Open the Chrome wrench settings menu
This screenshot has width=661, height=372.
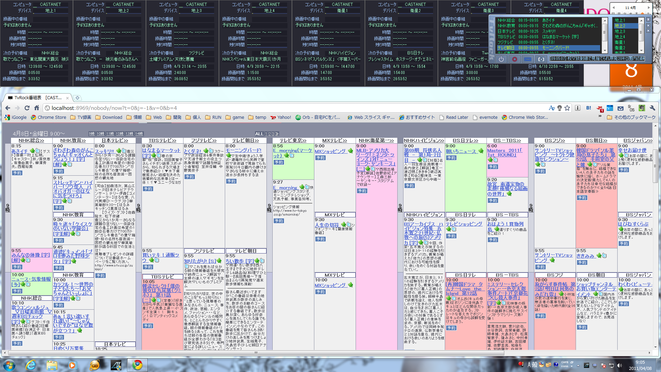652,108
